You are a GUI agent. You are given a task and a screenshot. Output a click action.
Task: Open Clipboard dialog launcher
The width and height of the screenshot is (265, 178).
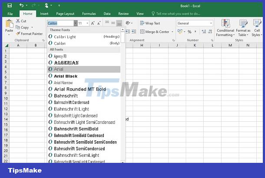coord(43,40)
